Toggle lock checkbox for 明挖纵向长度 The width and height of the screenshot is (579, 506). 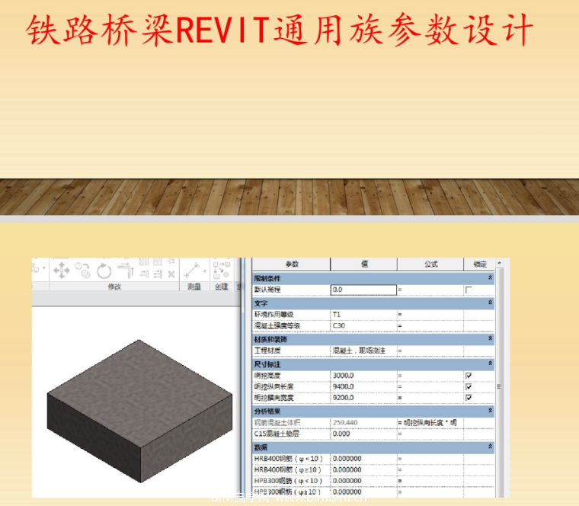point(469,386)
